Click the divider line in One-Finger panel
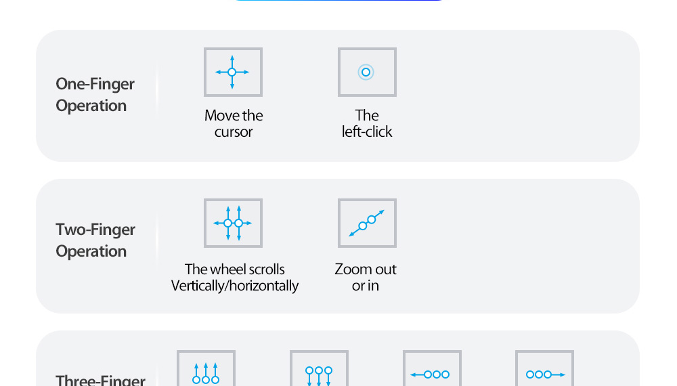 coord(157,95)
